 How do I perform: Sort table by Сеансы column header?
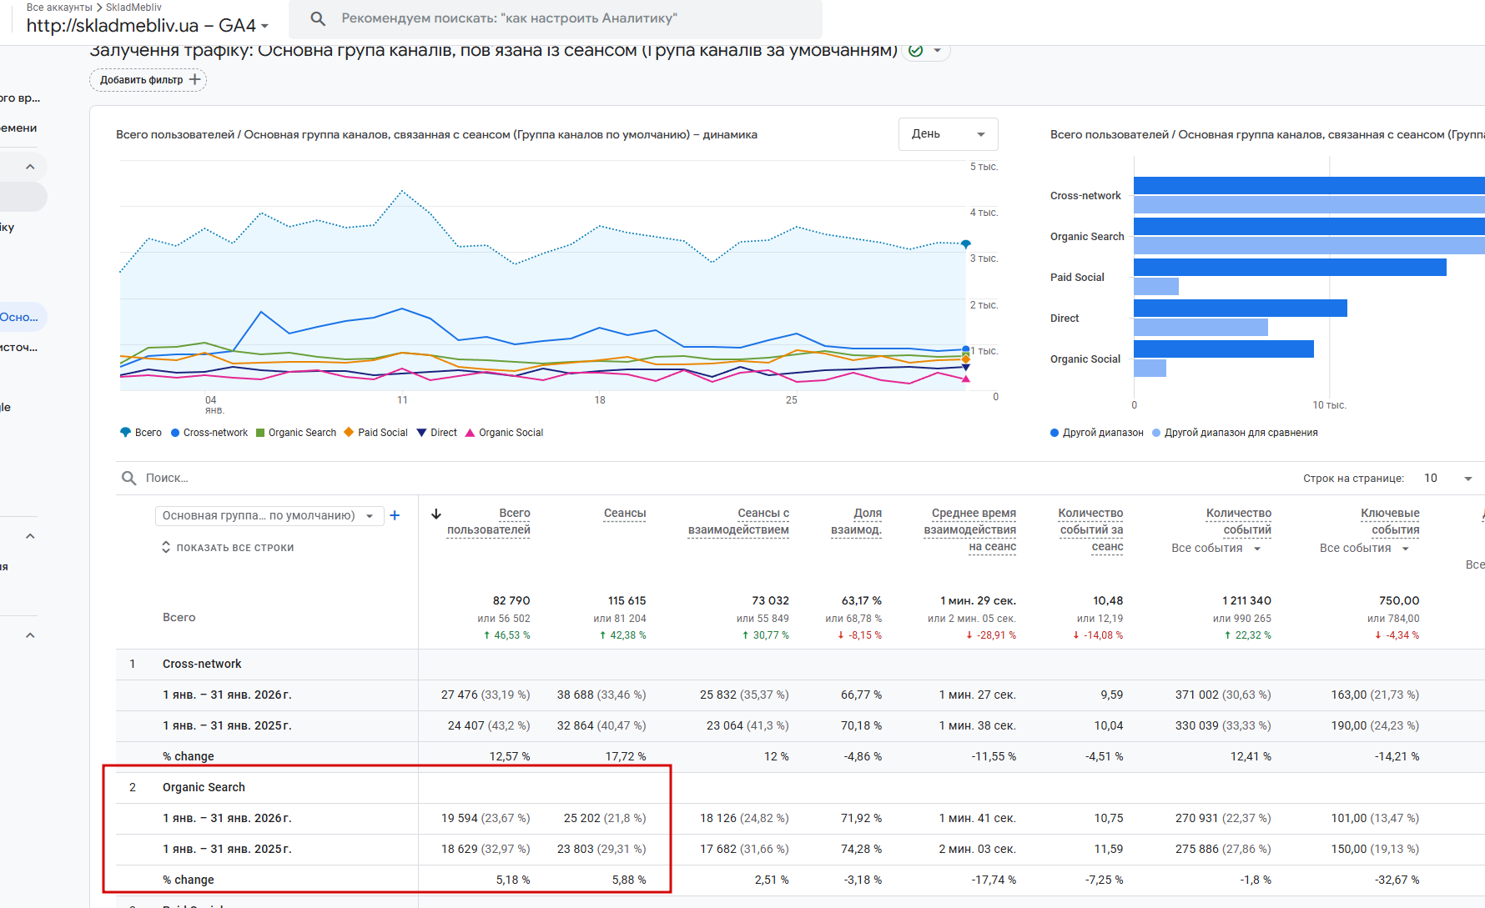point(625,513)
